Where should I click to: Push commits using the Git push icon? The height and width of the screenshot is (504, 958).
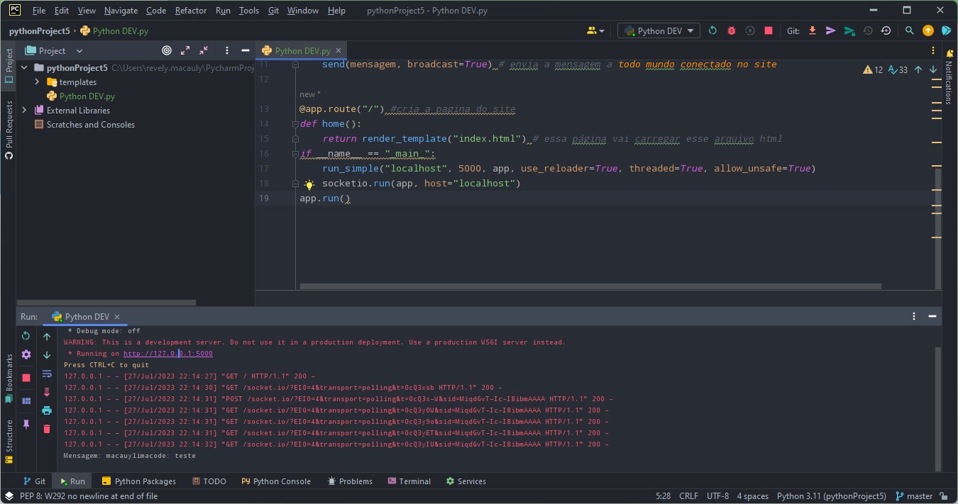(830, 30)
